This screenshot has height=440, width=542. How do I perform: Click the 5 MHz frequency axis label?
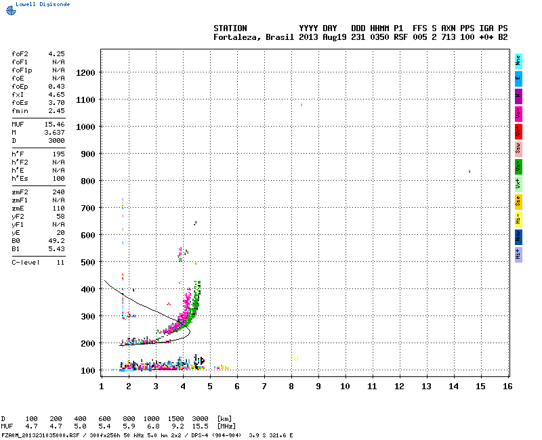pyautogui.click(x=210, y=387)
